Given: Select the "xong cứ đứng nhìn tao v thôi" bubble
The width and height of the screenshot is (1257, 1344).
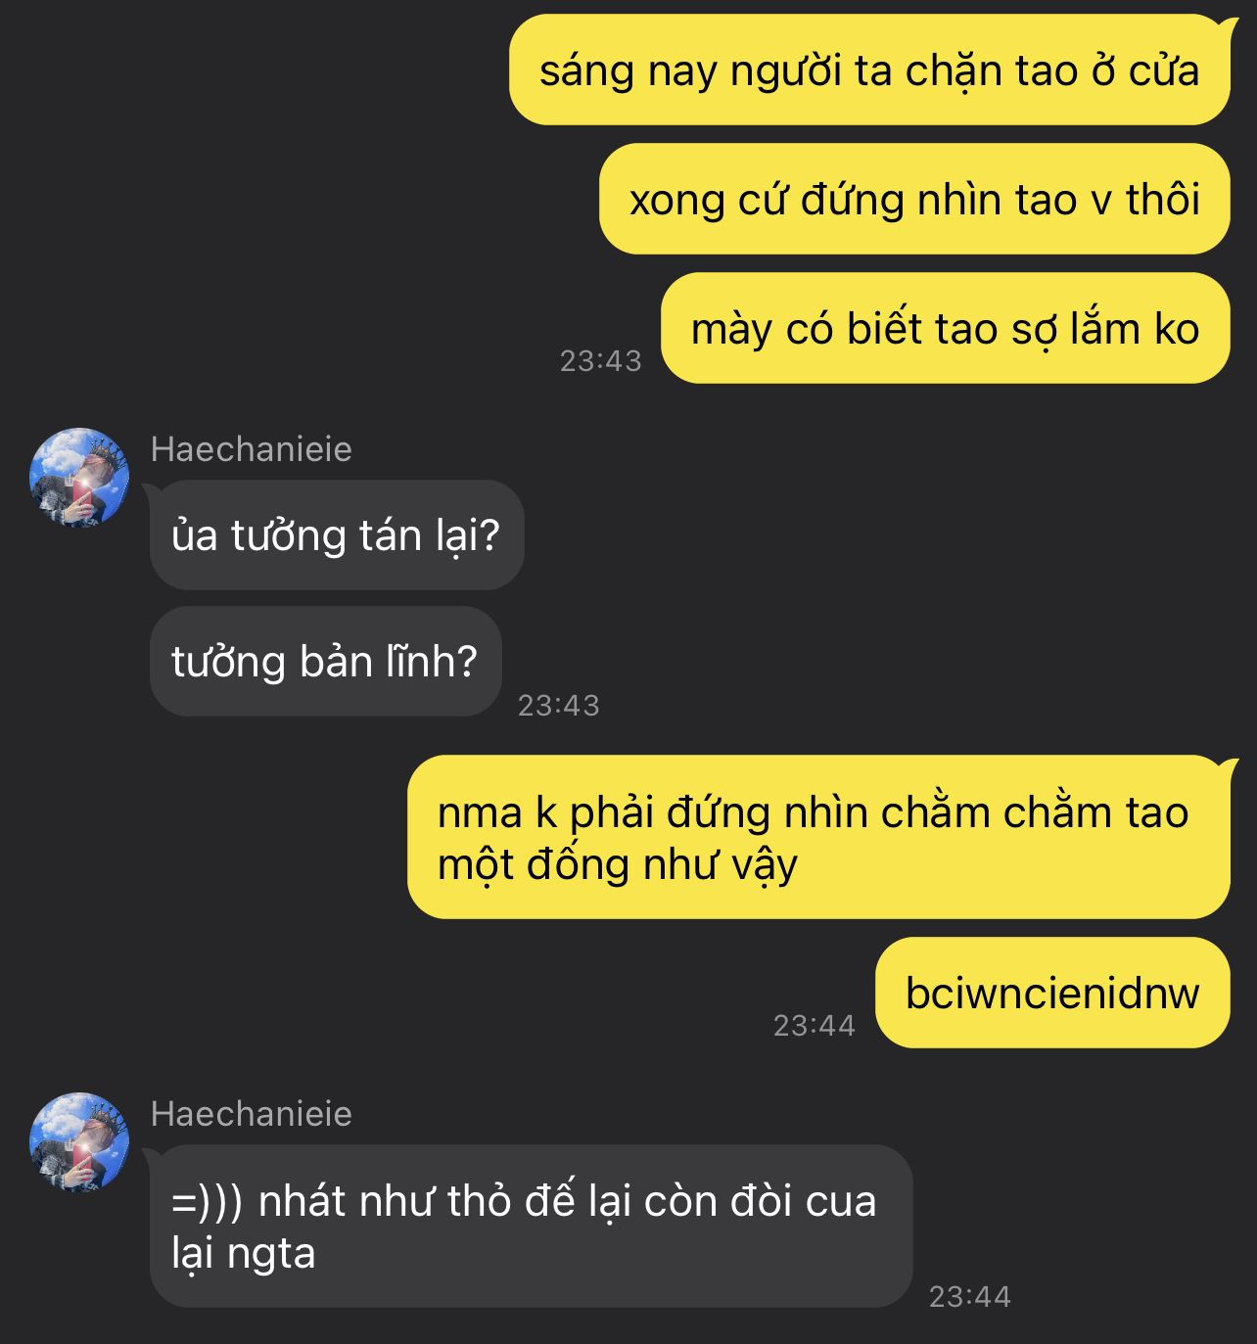Looking at the screenshot, I should click(914, 199).
